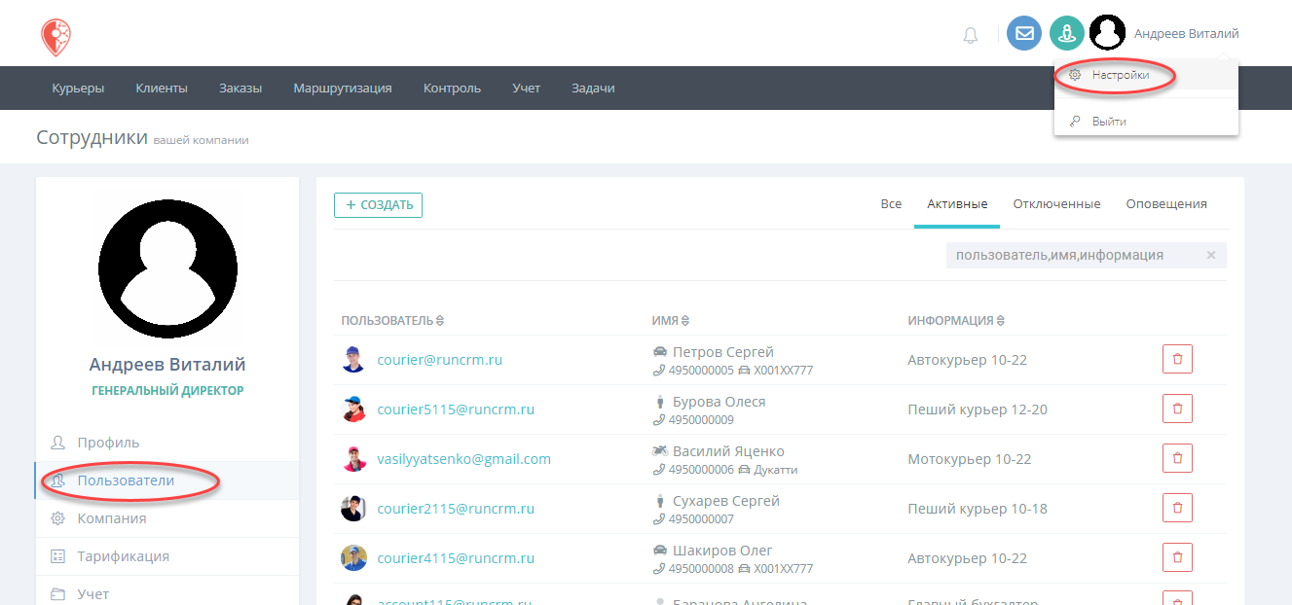Sort by the ИМЯ column arrows
The width and height of the screenshot is (1292, 605).
(684, 321)
